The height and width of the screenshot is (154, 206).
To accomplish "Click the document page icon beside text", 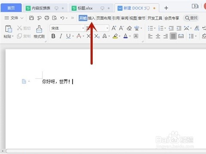I will pos(24,81).
